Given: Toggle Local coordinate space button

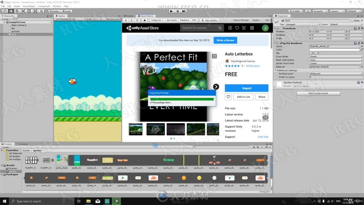Looking at the screenshot, I should click(x=66, y=11).
